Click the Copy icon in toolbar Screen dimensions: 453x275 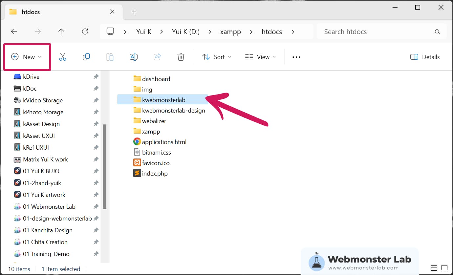click(x=86, y=57)
